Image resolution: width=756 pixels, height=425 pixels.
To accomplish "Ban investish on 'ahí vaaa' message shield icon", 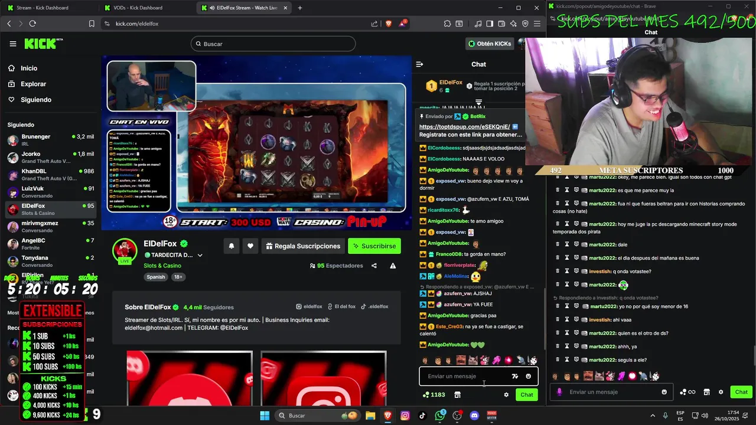I will click(x=576, y=319).
